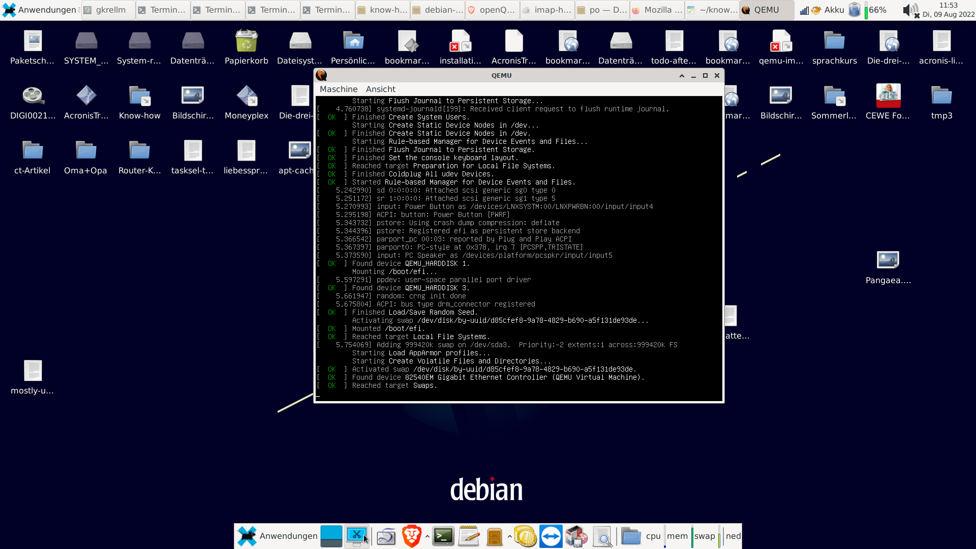Select the qemu-im... desktop file icon
Image resolution: width=976 pixels, height=549 pixels.
click(x=781, y=48)
